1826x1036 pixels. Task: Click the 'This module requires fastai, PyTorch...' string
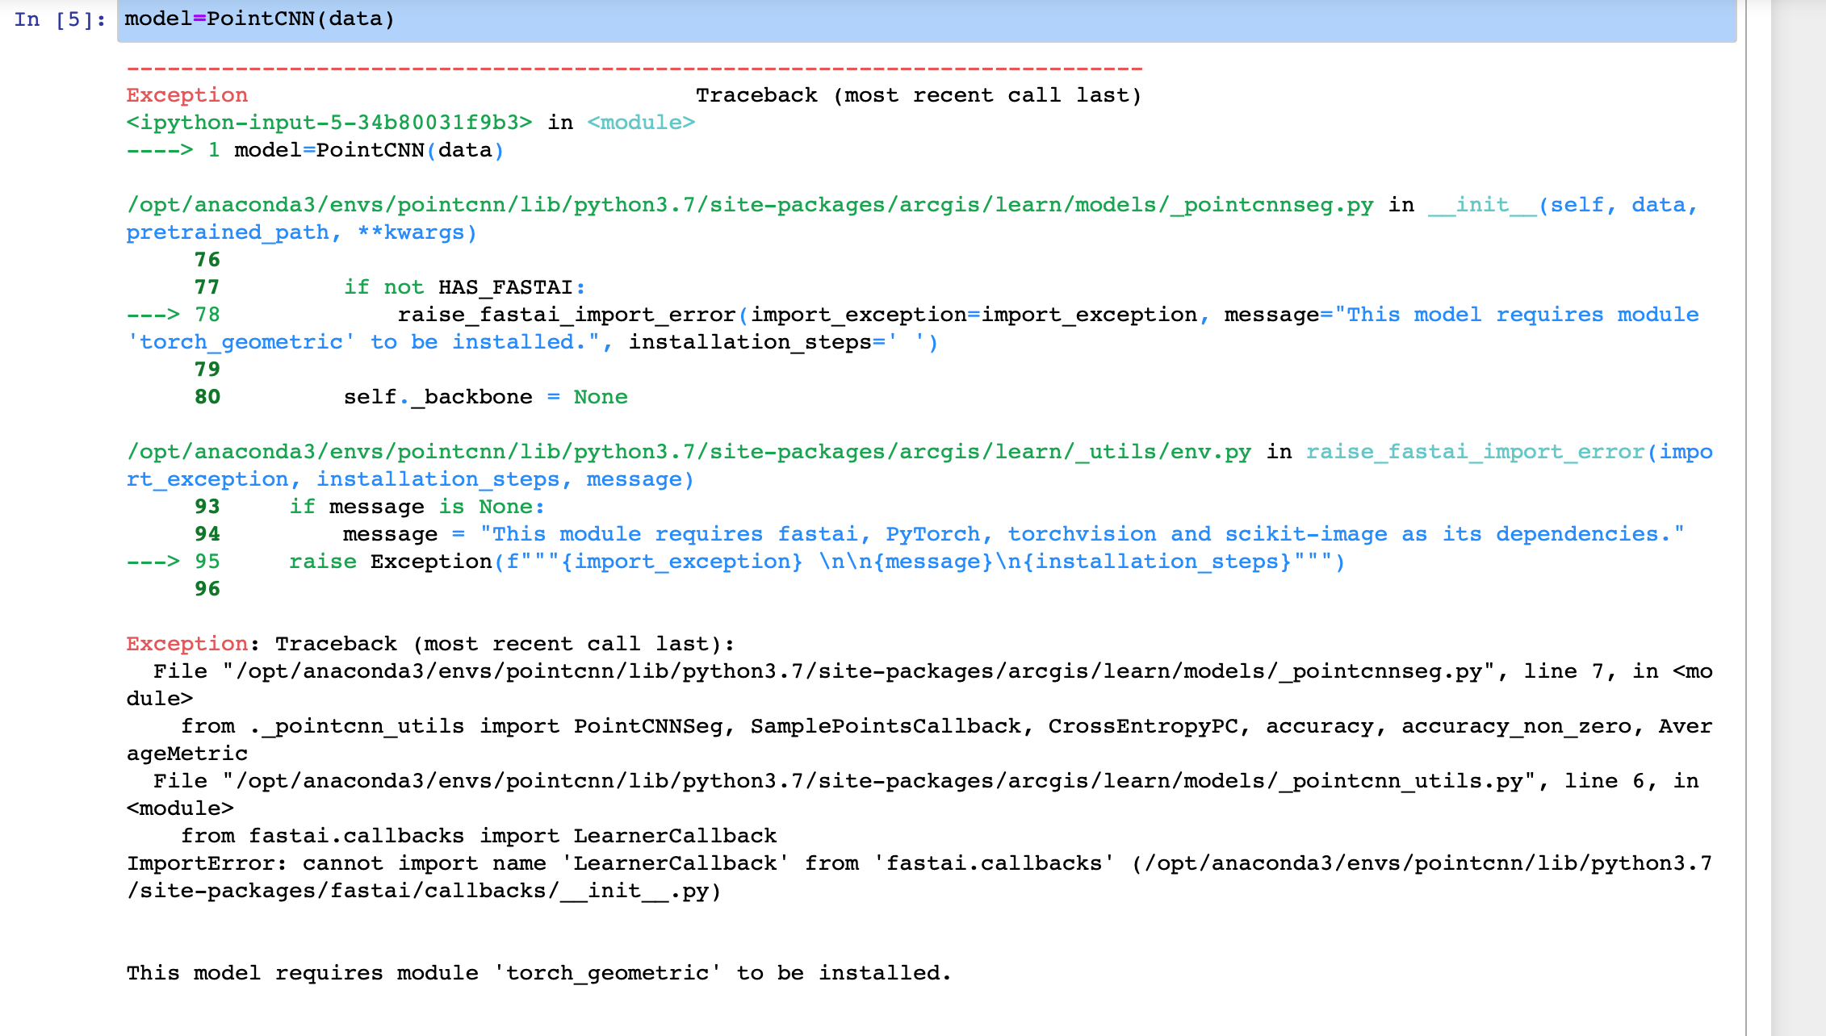coord(1082,534)
